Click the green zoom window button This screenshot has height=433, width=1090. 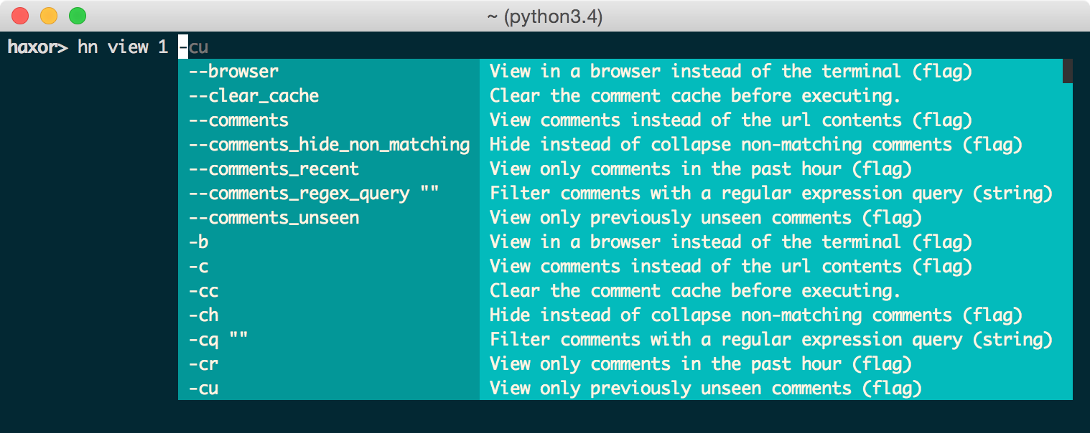pos(77,15)
